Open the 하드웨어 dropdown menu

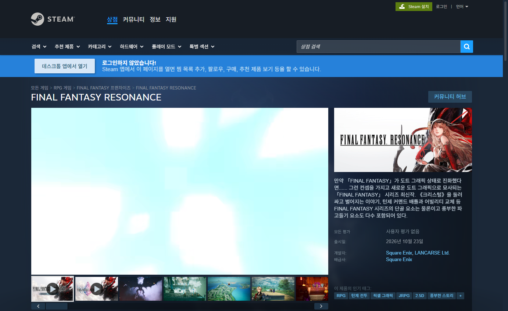pos(132,47)
